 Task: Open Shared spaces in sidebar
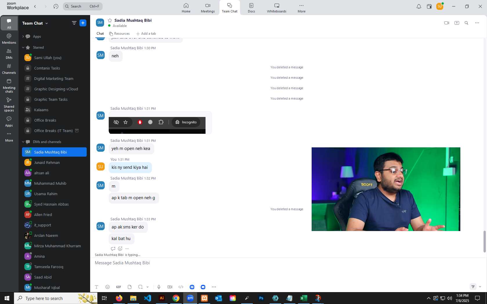click(9, 105)
